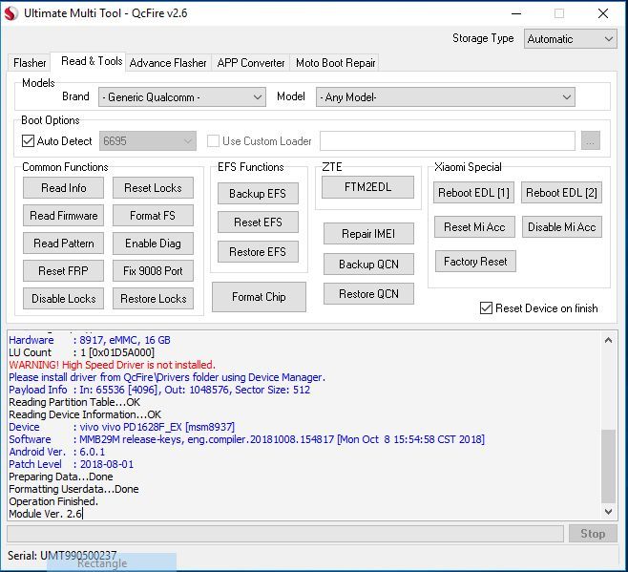Click the Formatting Userdata...Done line
This screenshot has width=628, height=572.
73,490
